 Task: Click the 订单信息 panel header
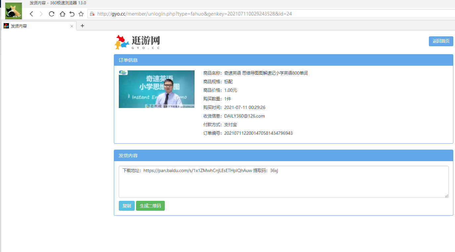click(x=283, y=60)
